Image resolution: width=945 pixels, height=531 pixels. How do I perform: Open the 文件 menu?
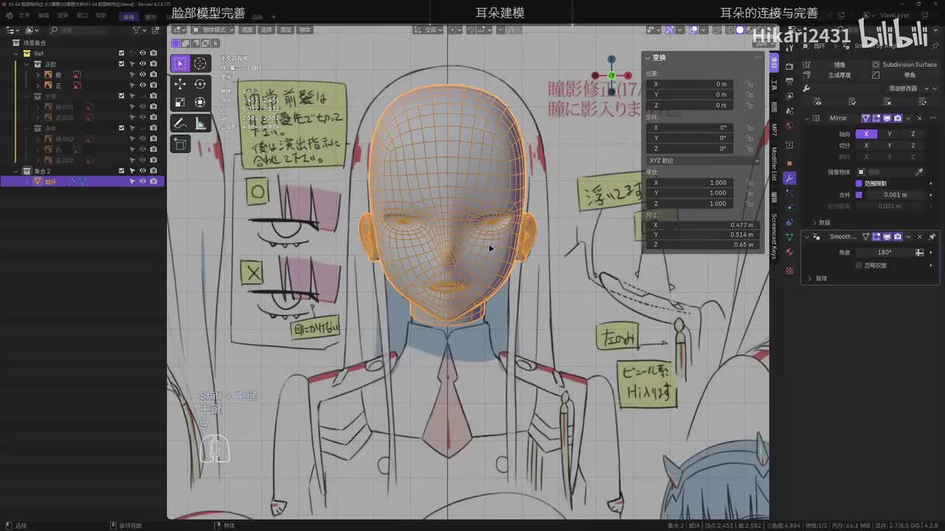pyautogui.click(x=24, y=15)
